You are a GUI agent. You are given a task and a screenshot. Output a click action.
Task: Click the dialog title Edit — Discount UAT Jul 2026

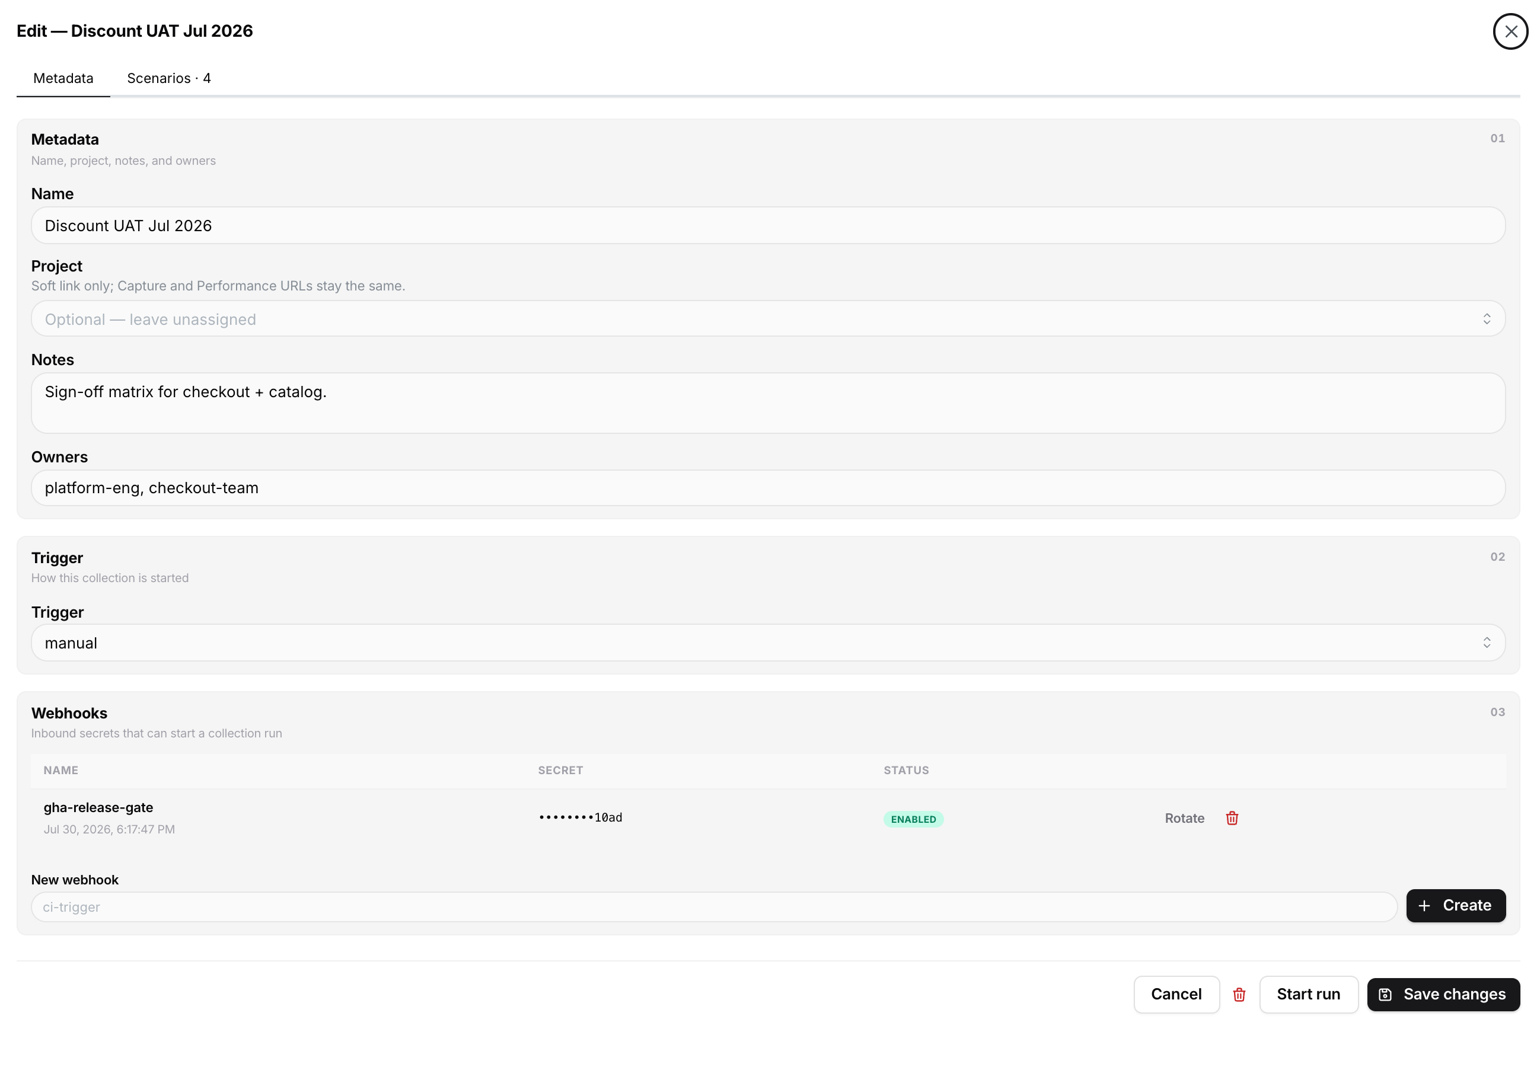point(135,31)
